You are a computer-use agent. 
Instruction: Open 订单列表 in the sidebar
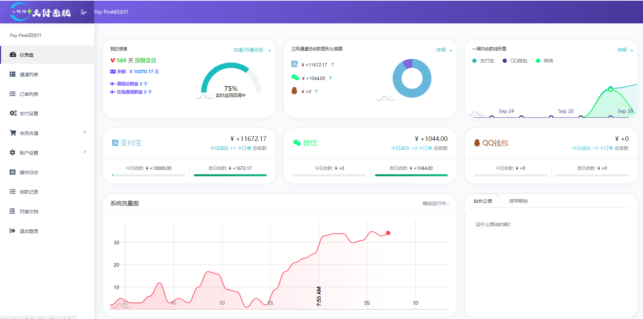(29, 94)
